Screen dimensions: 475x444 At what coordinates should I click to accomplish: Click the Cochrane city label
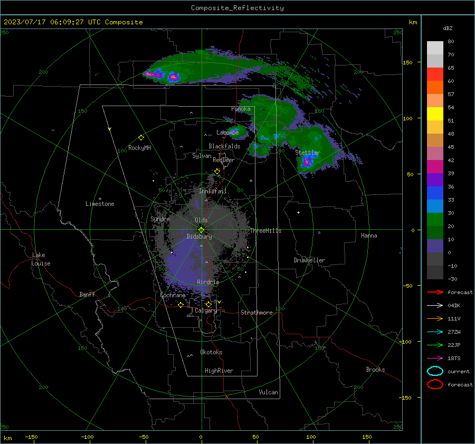173,295
